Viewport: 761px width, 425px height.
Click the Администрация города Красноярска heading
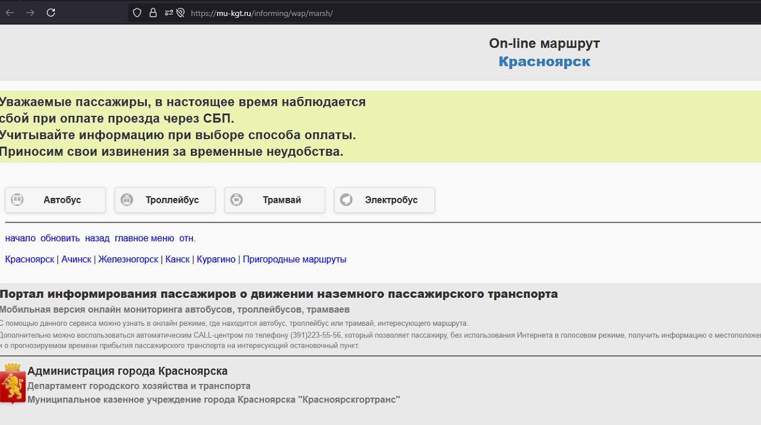click(x=127, y=371)
